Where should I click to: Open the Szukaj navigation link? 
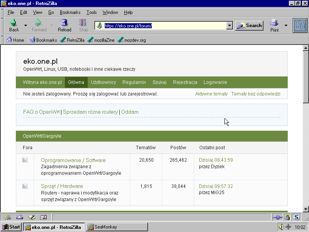[x=160, y=82]
